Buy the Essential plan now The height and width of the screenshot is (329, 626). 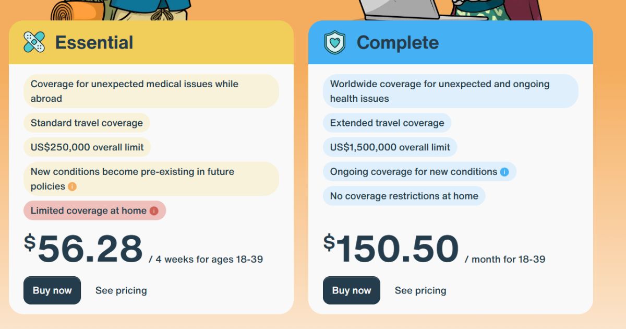pos(52,290)
